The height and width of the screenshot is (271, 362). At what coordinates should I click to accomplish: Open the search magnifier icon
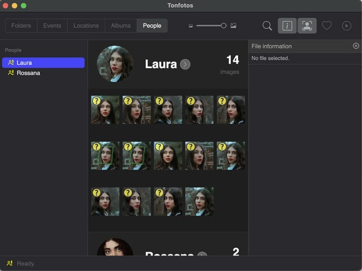(x=267, y=25)
